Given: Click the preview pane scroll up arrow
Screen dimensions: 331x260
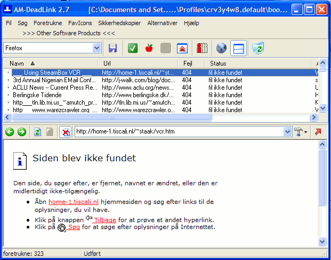Looking at the screenshot, I should tap(322, 144).
